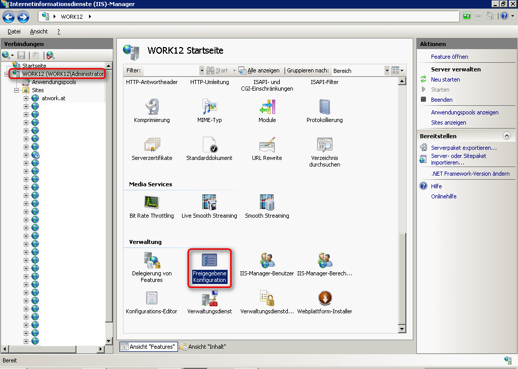
Task: Select Anwendungspools in the connections tree
Action: click(x=54, y=82)
